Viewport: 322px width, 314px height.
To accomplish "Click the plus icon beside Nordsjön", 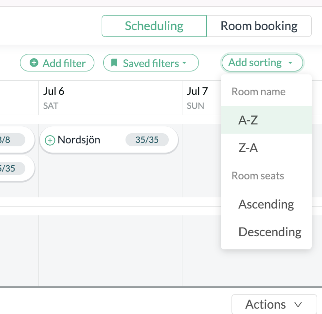I will tap(50, 140).
